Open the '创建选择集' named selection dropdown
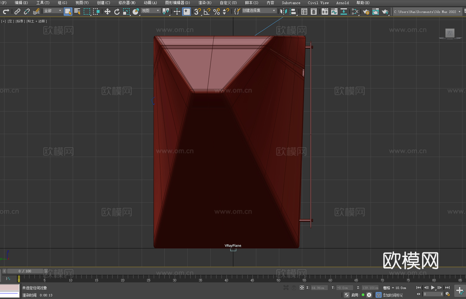This screenshot has height=299, width=466. coord(259,11)
